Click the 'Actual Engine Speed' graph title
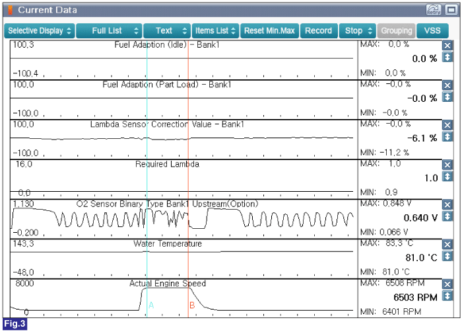Screen dimensions: 462x332 168,284
